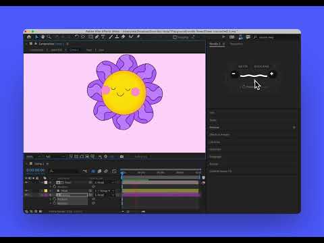Click the plus button in the plugin panel
The height and width of the screenshot is (243, 324).
pyautogui.click(x=272, y=74)
